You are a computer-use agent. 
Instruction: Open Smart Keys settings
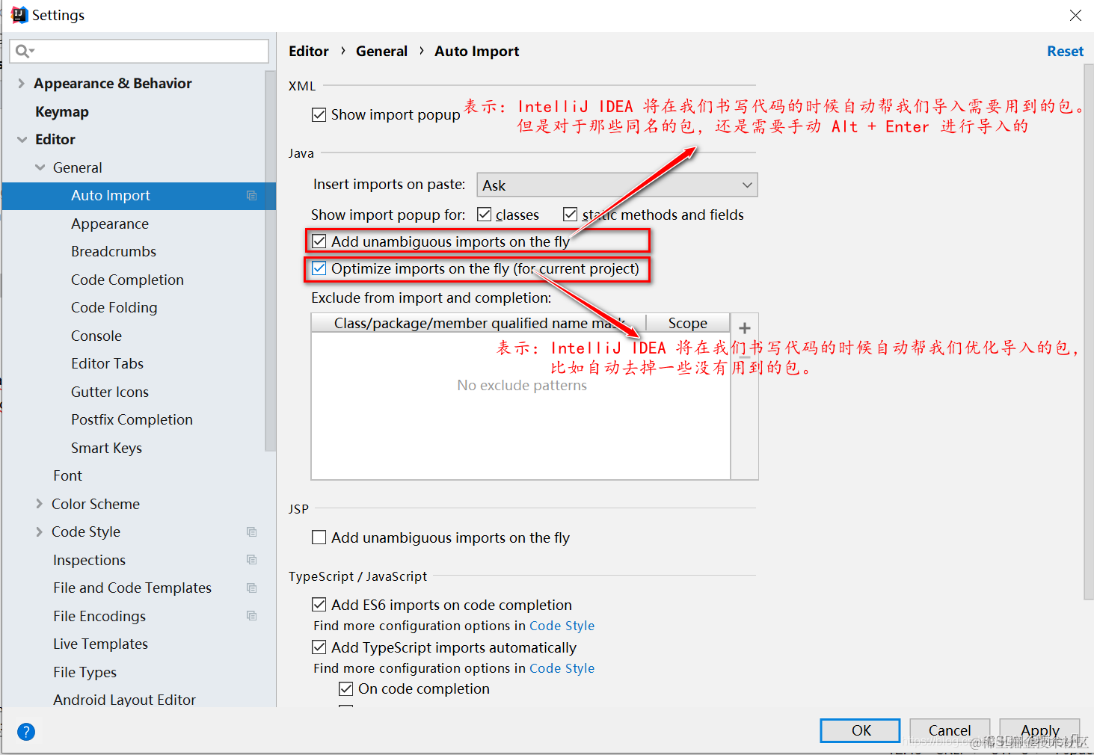[x=106, y=448]
